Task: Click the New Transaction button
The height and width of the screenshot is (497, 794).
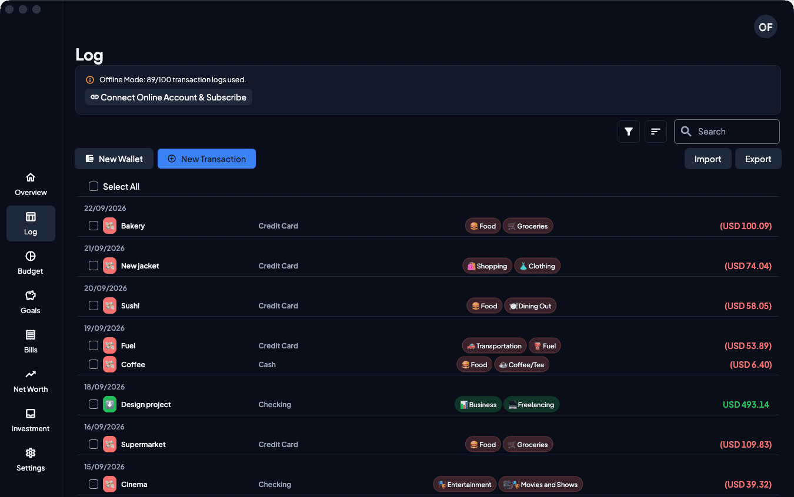Action: [x=206, y=159]
